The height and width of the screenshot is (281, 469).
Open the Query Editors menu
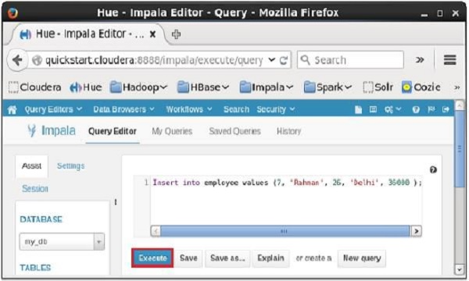point(53,109)
